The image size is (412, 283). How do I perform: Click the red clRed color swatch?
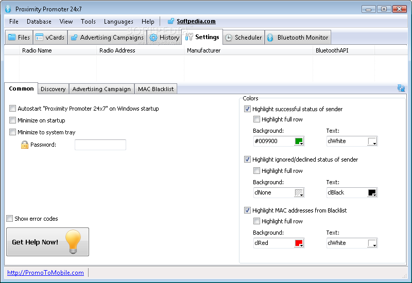click(298, 243)
